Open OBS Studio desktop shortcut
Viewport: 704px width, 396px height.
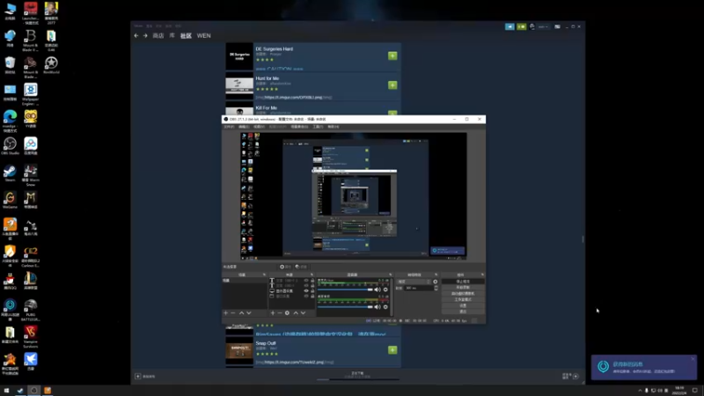(10, 146)
